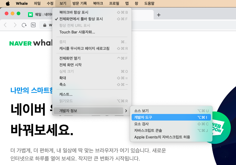Click the back navigation arrow
The height and width of the screenshot is (165, 236).
[x=5, y=25]
